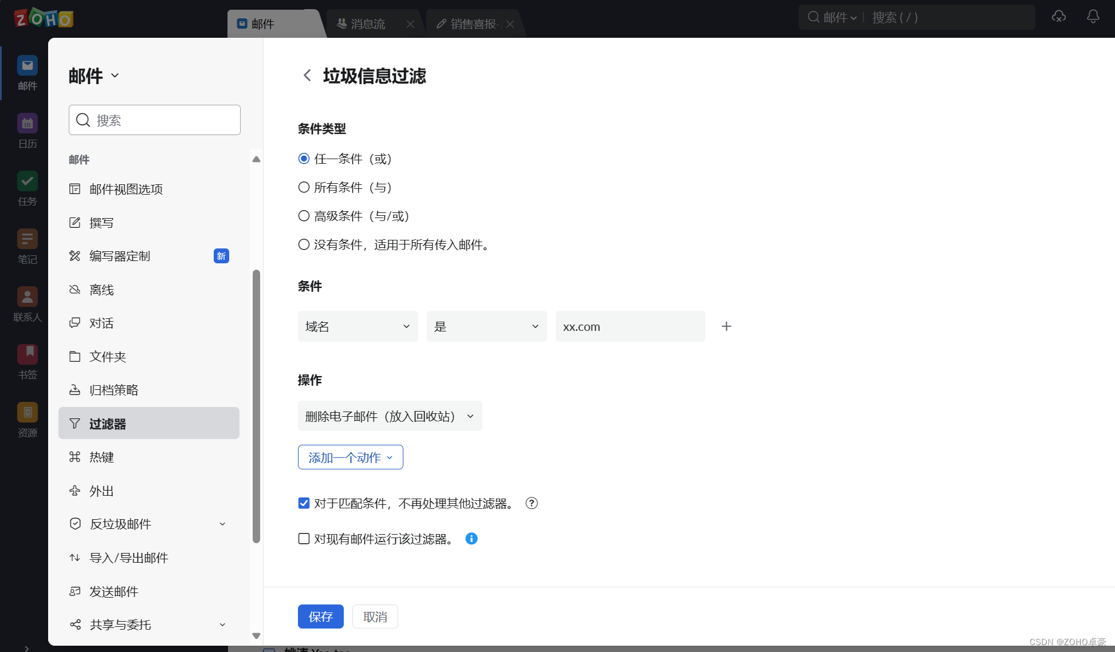Viewport: 1115px width, 652px height.
Task: Open the Tasks (任务) app icon
Action: pyautogui.click(x=27, y=182)
